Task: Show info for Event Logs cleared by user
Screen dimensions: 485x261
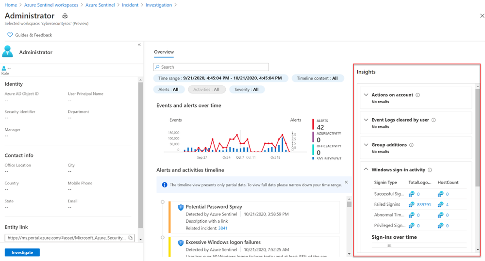Action: (x=434, y=120)
